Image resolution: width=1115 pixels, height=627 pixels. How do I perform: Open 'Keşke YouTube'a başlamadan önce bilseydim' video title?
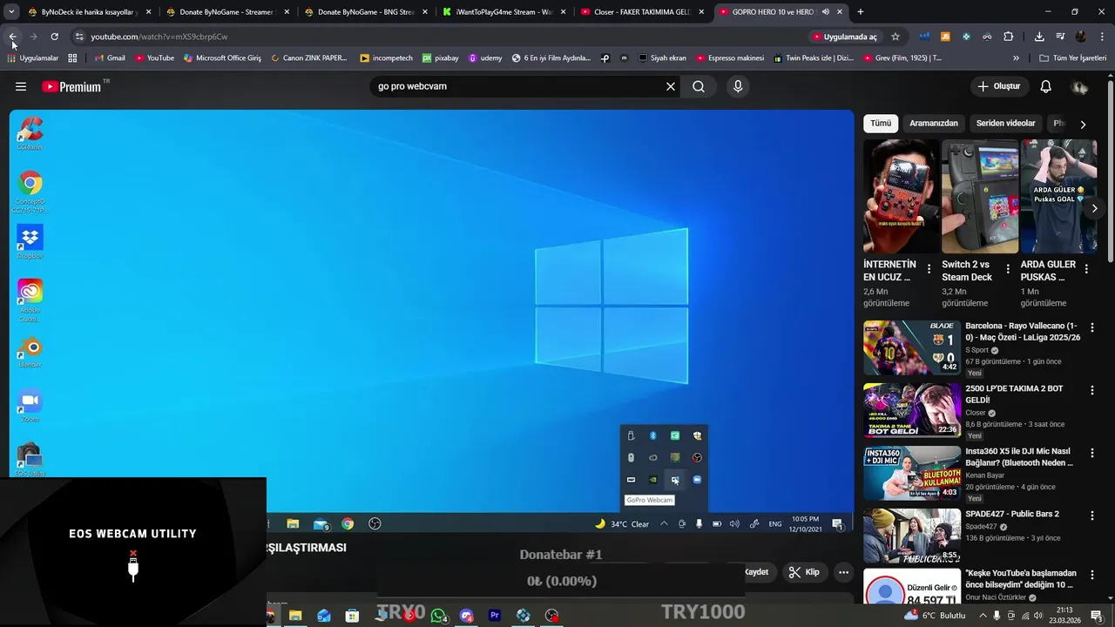(x=1021, y=579)
